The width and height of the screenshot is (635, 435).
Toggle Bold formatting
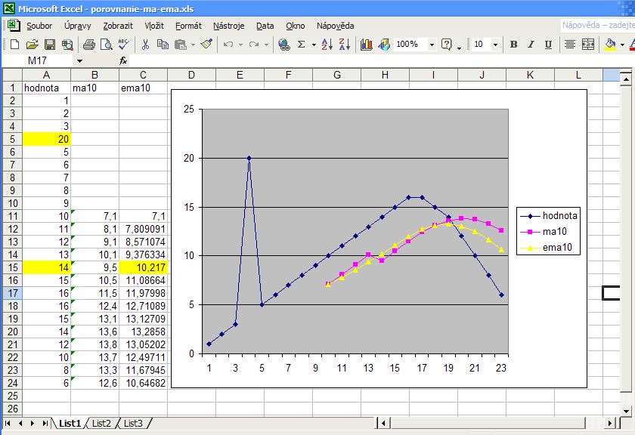pyautogui.click(x=513, y=44)
